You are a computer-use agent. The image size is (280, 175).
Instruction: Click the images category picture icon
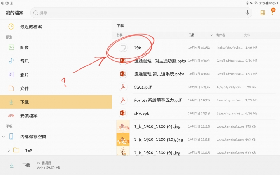click(x=11, y=47)
